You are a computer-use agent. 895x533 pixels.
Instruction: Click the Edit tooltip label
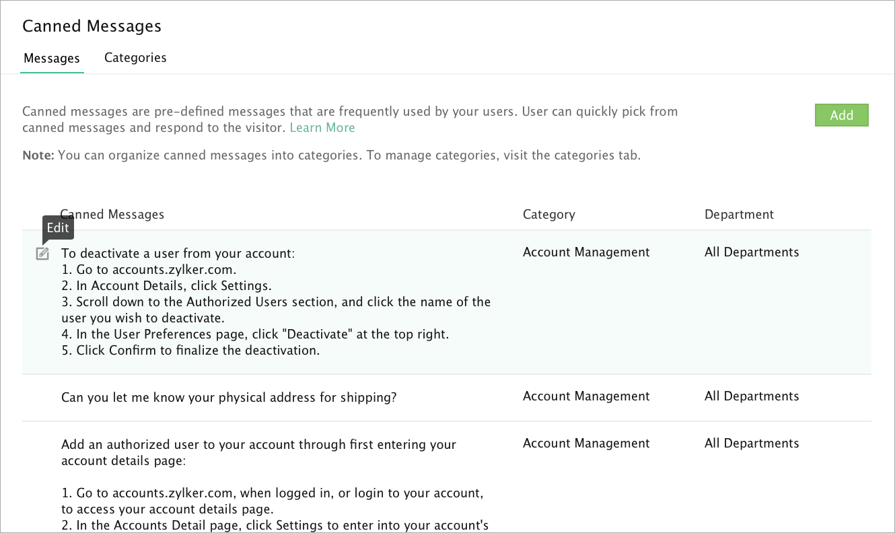coord(58,228)
